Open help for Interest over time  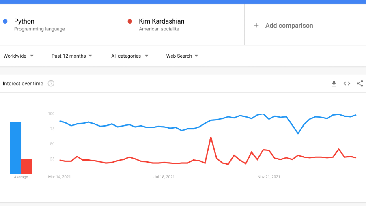[51, 84]
